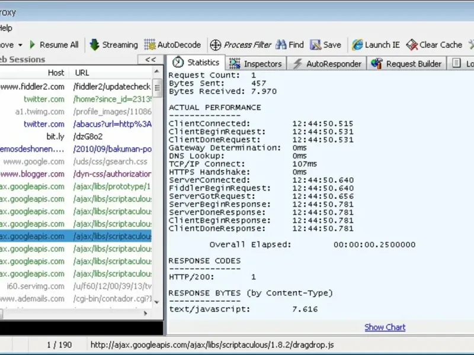The image size is (474, 355).
Task: Select the www.google.com gsearch.css session
Action: point(76,162)
